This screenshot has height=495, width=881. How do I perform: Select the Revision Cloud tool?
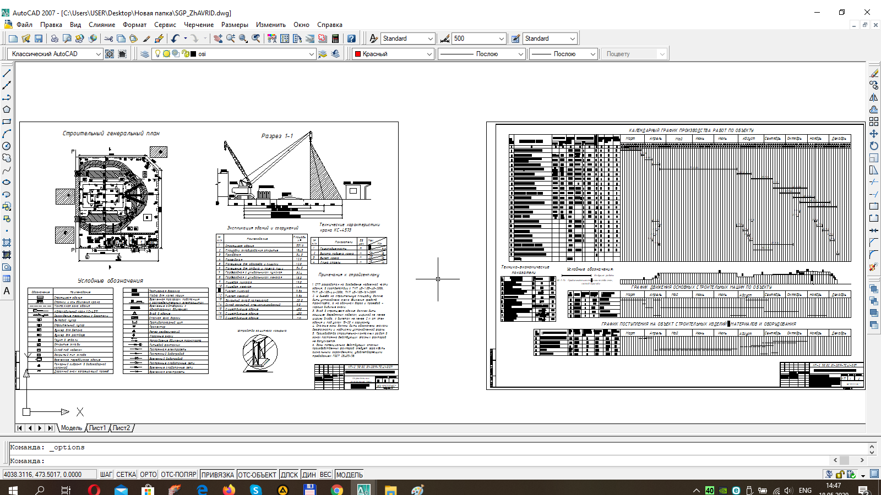tap(7, 158)
